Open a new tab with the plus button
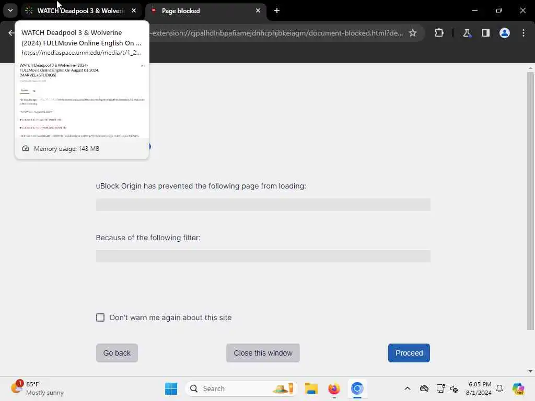Viewport: 535px width, 401px height. click(x=277, y=10)
